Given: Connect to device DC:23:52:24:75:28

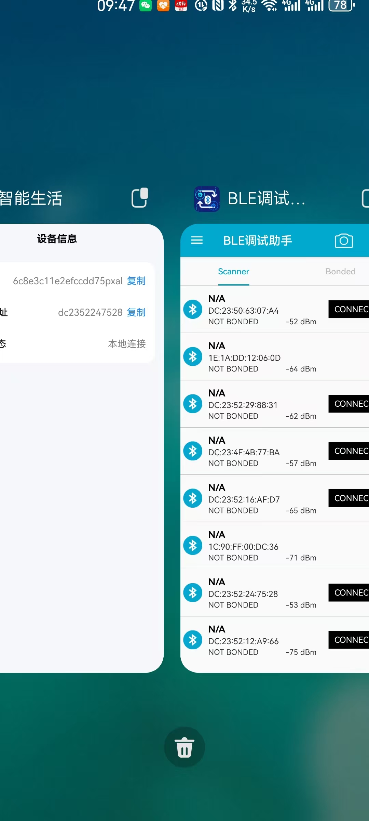Looking at the screenshot, I should [349, 592].
